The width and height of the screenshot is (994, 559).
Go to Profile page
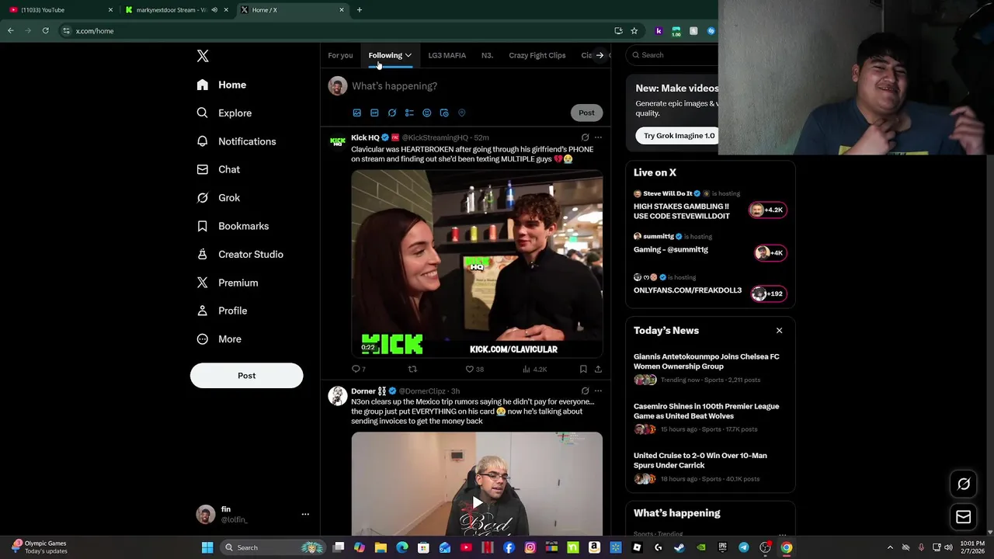tap(222, 311)
